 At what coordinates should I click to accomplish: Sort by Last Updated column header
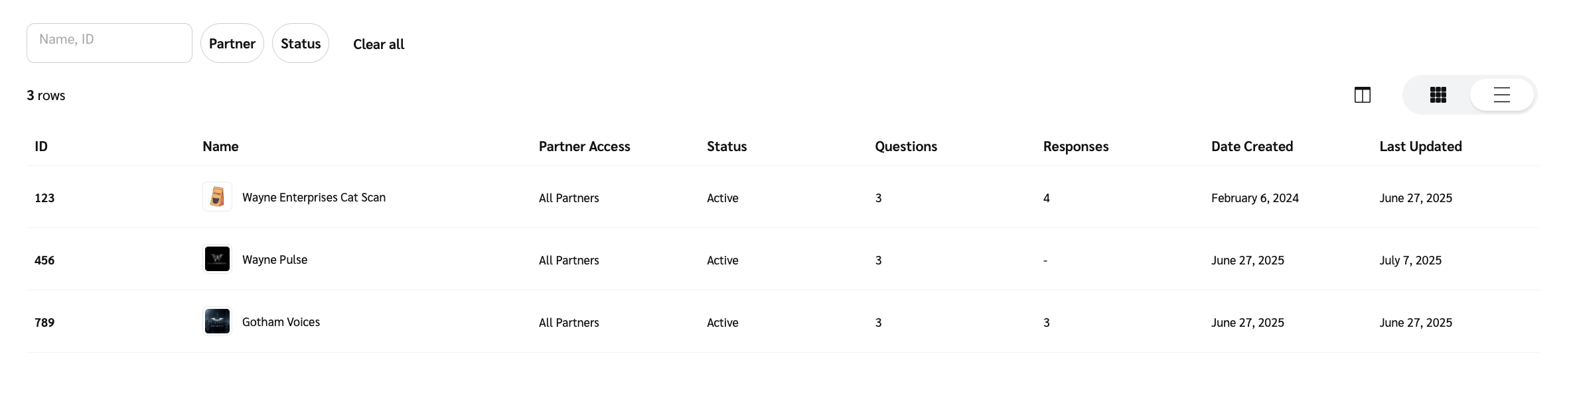point(1420,146)
